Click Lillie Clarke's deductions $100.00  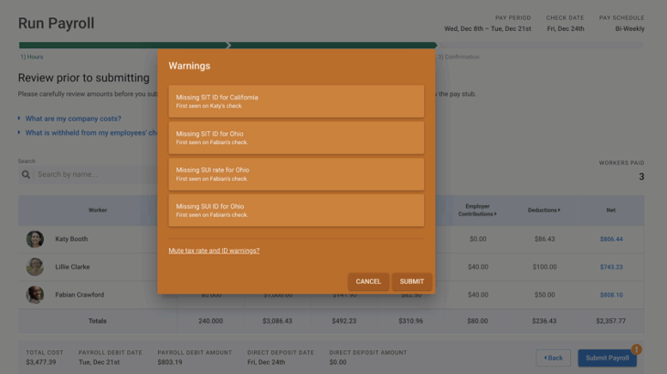click(x=545, y=267)
